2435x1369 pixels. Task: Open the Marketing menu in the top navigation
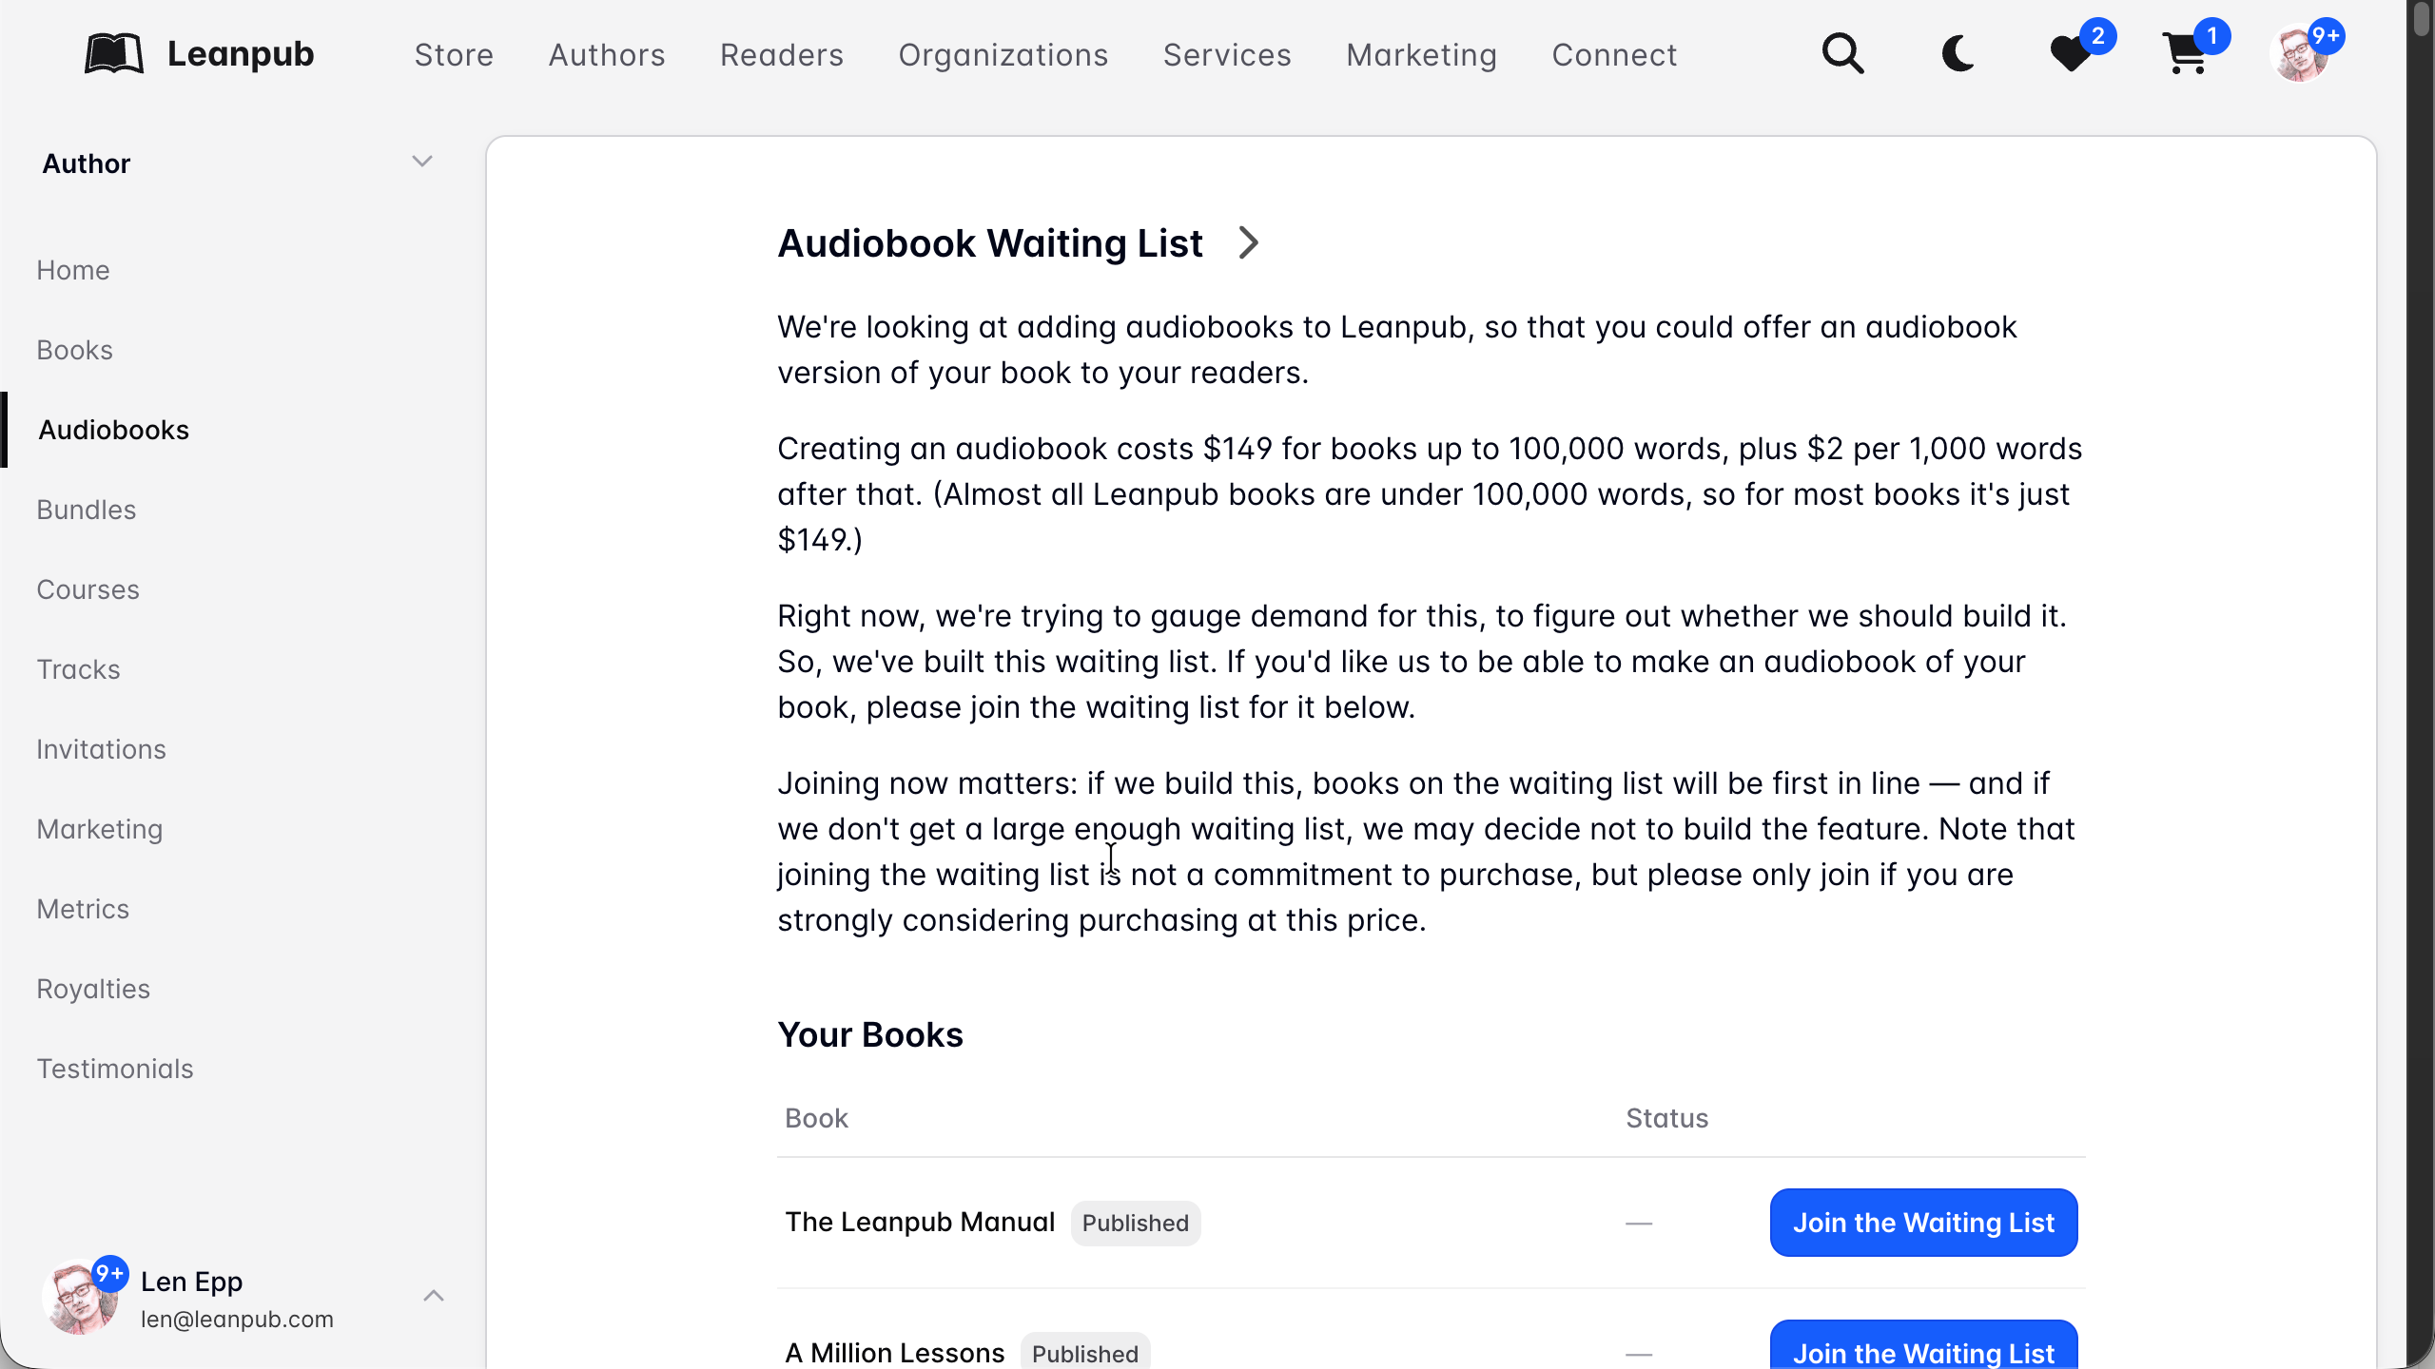pos(1422,55)
